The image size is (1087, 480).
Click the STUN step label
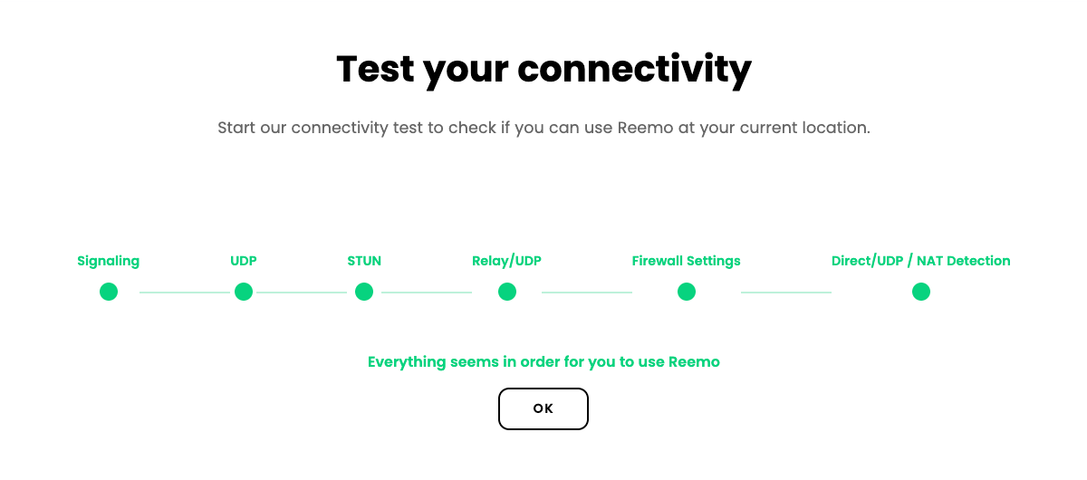(364, 261)
